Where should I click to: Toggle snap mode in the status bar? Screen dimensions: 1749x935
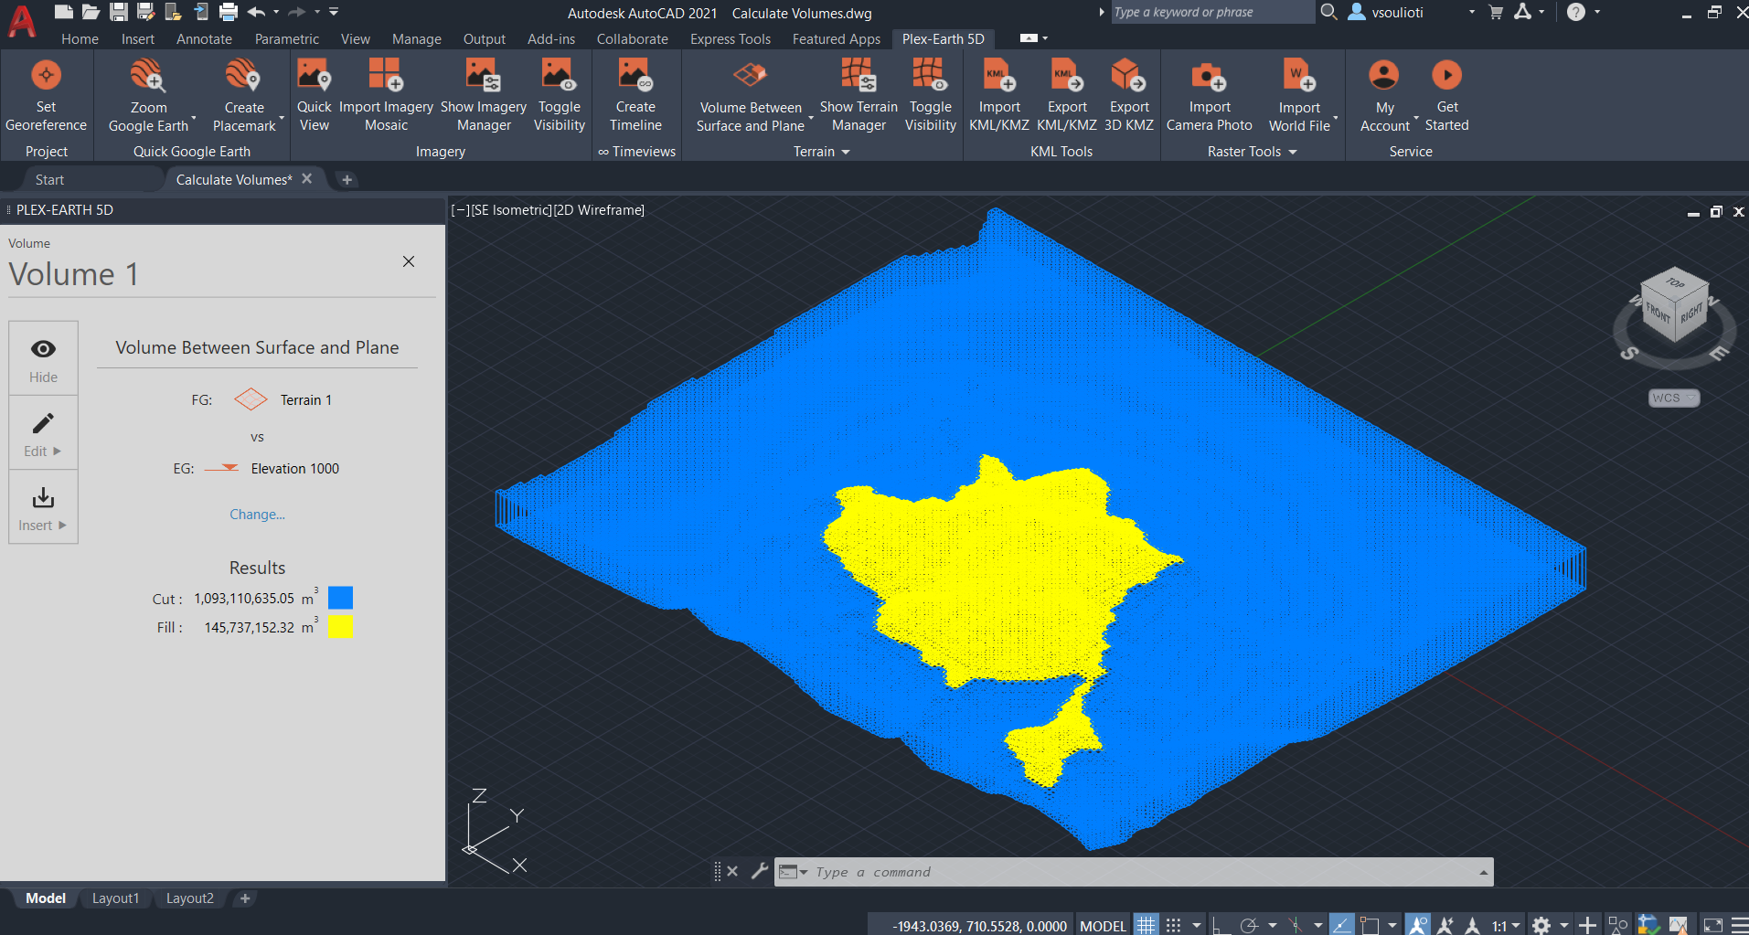click(1173, 925)
